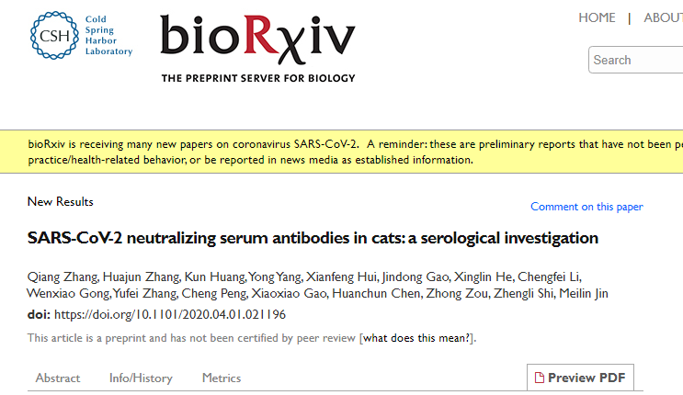Switch to the Info/History tab
Viewport: 683px width, 395px height.
[x=141, y=378]
